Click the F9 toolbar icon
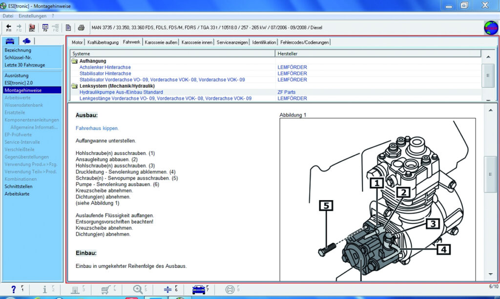 pyautogui.click(x=45, y=27)
